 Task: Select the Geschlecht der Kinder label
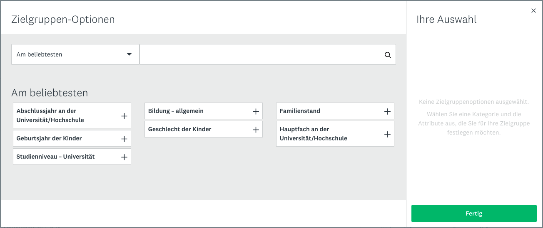click(179, 129)
